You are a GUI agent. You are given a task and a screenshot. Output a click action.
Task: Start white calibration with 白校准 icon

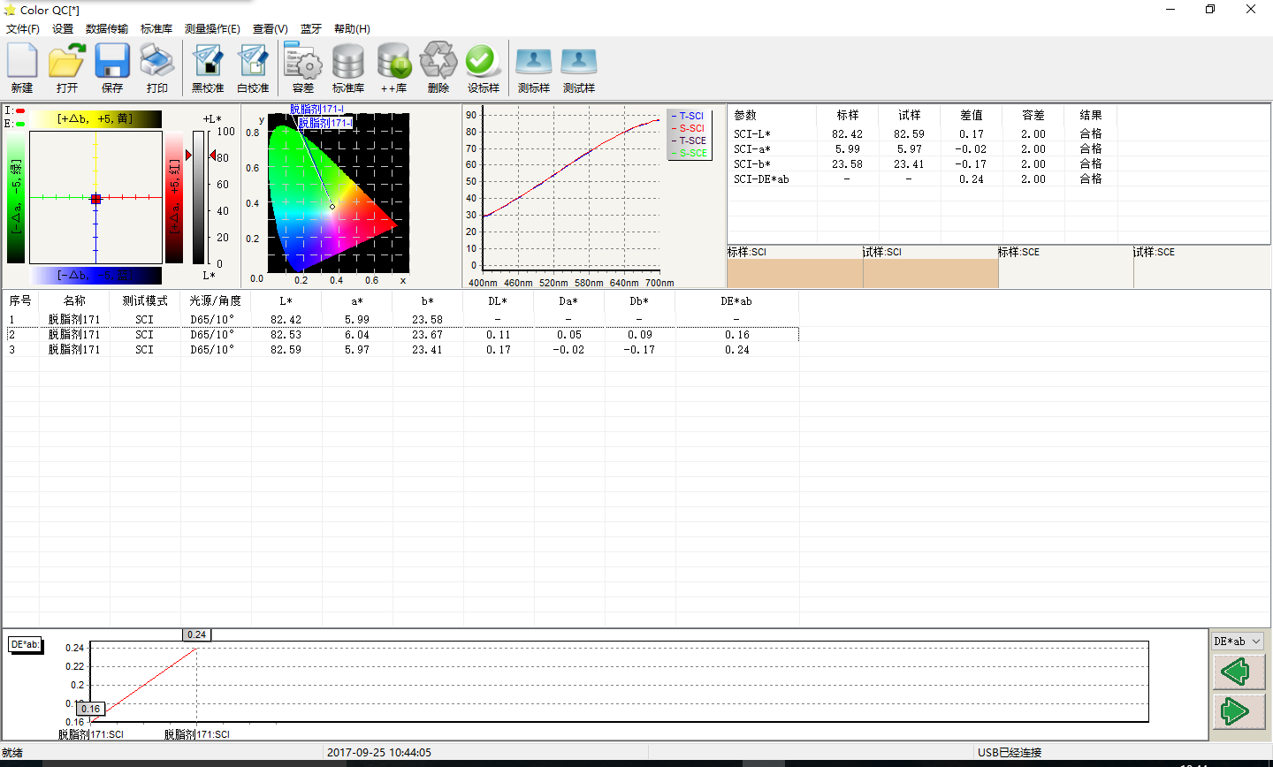click(x=253, y=68)
